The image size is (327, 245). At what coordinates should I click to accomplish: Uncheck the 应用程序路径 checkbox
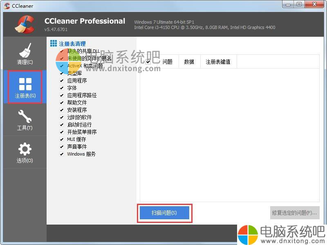tap(62, 95)
